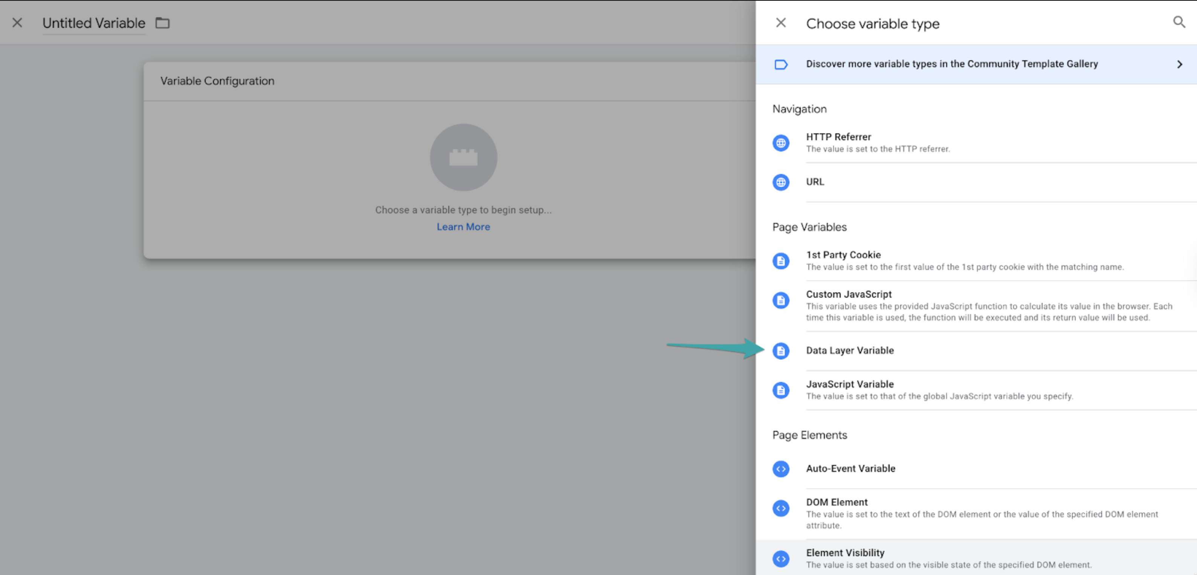Open the Learn More link
The image size is (1197, 575).
(x=463, y=227)
